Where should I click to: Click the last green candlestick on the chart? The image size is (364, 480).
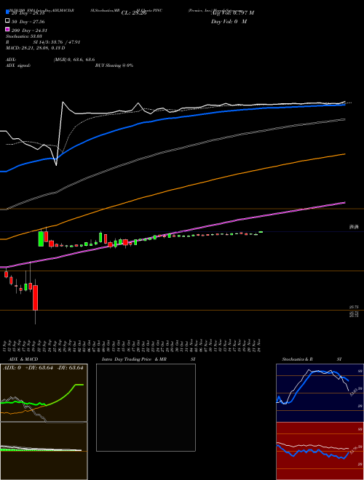261,232
